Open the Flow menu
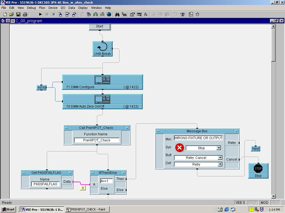 click(42, 8)
